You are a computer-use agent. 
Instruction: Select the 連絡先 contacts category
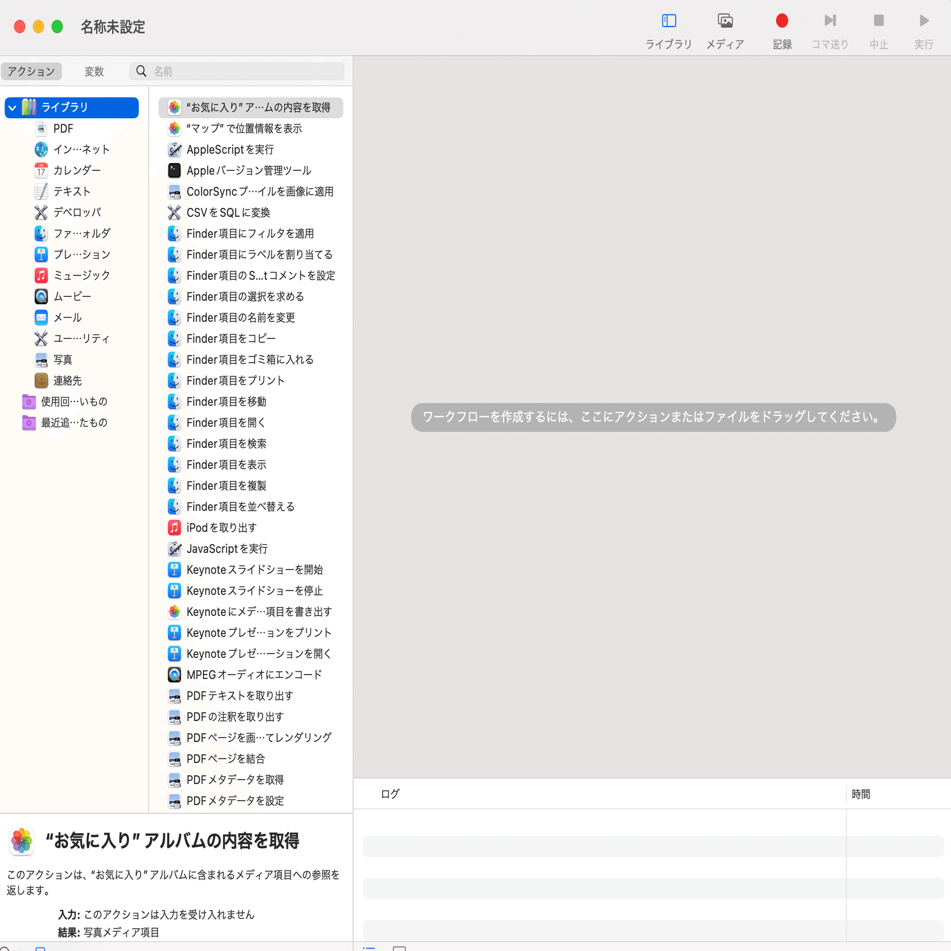coord(58,381)
